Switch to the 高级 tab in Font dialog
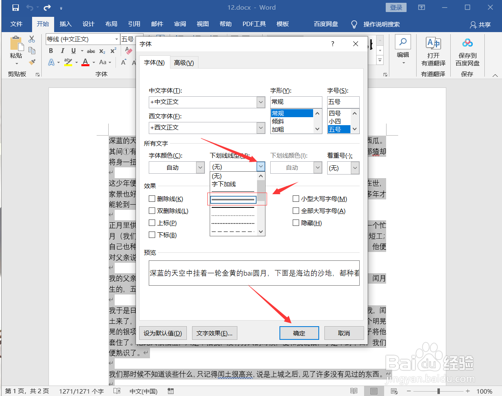 [184, 62]
